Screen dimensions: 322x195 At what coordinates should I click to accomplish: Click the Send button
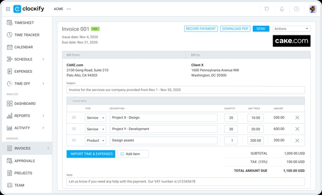click(261, 29)
